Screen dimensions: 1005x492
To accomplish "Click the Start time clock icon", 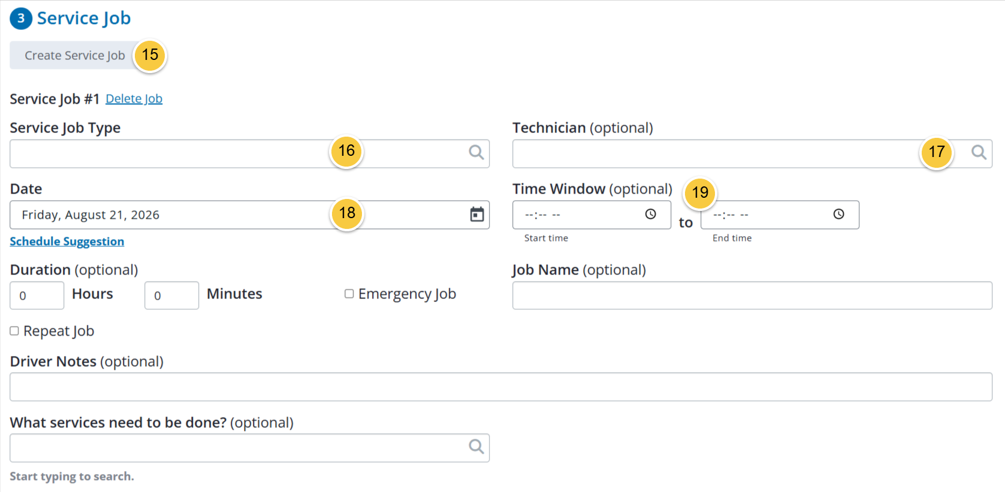I will coord(651,214).
